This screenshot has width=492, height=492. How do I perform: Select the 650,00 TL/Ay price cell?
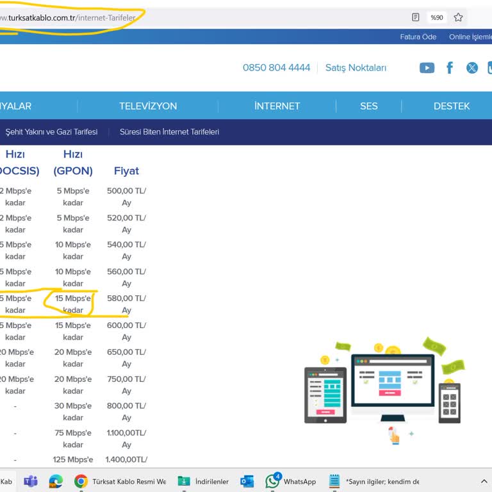coord(126,357)
